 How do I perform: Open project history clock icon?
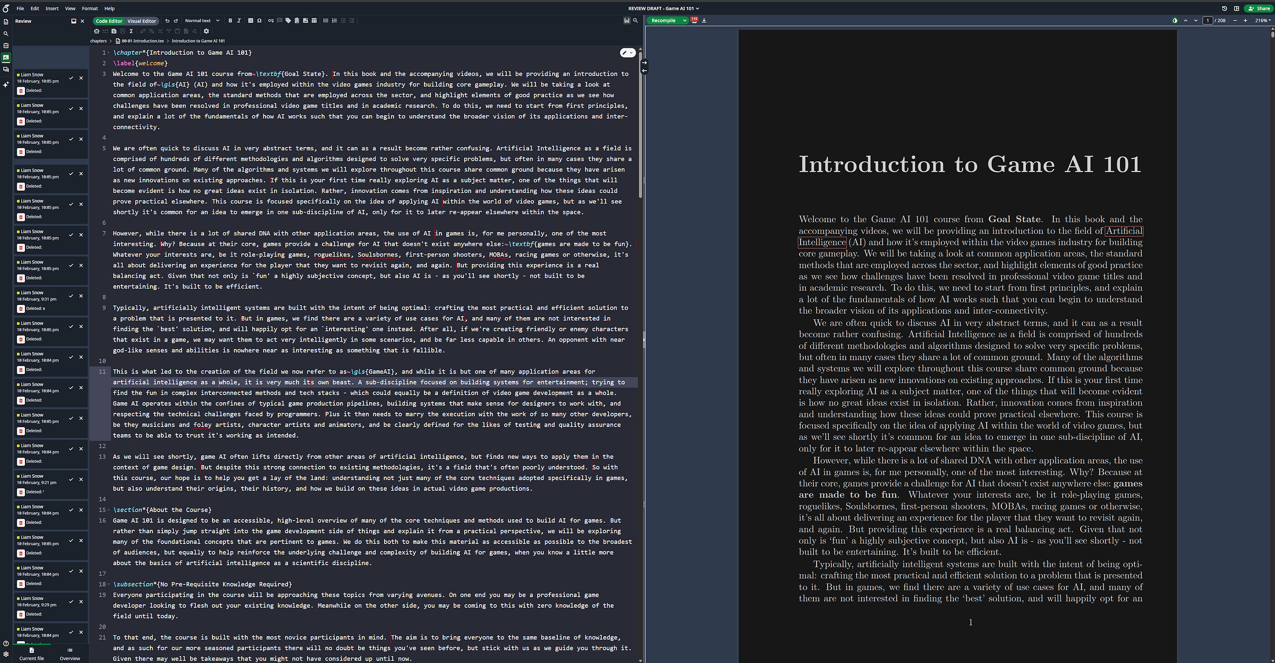1225,8
